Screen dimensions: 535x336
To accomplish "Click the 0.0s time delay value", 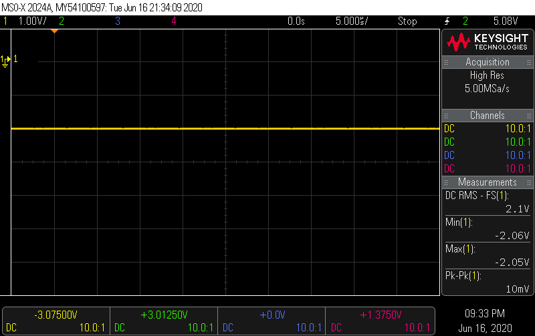I will point(296,21).
